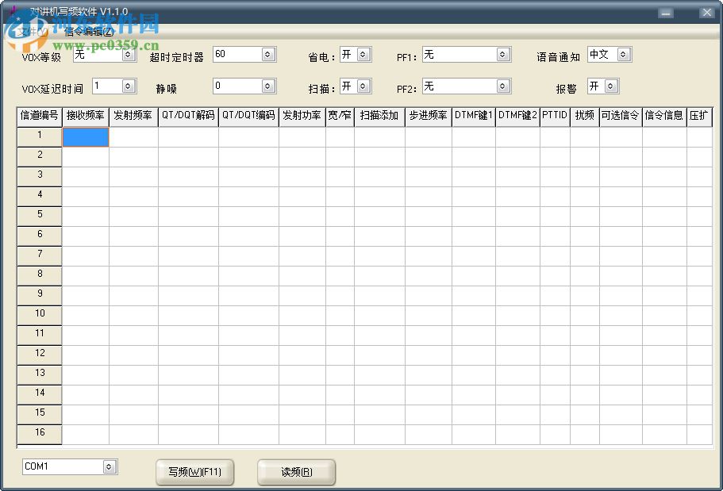Screen dimensions: 723x491
Task: Toggle the 报警 setting
Action: [x=612, y=86]
